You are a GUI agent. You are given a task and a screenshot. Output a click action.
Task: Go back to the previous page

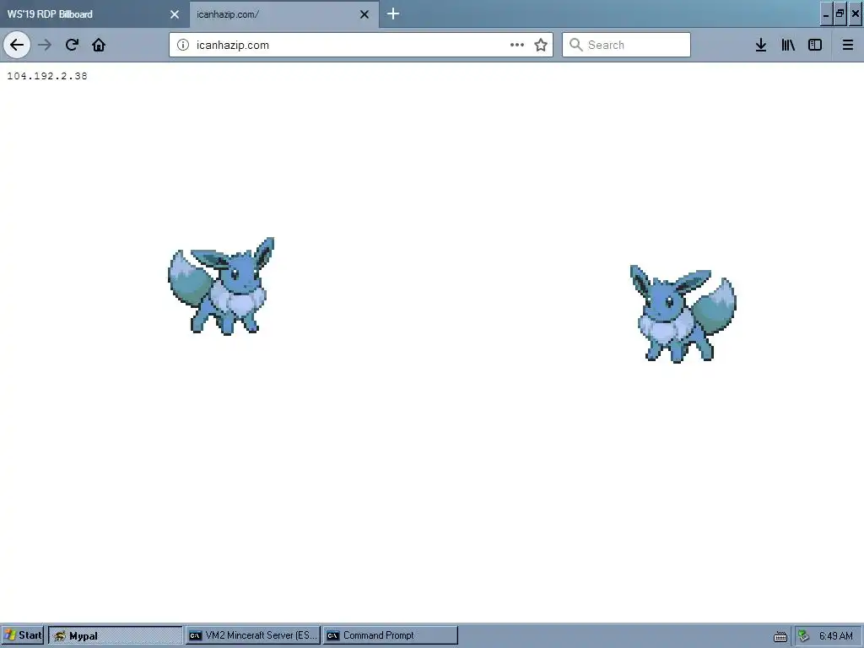click(17, 45)
